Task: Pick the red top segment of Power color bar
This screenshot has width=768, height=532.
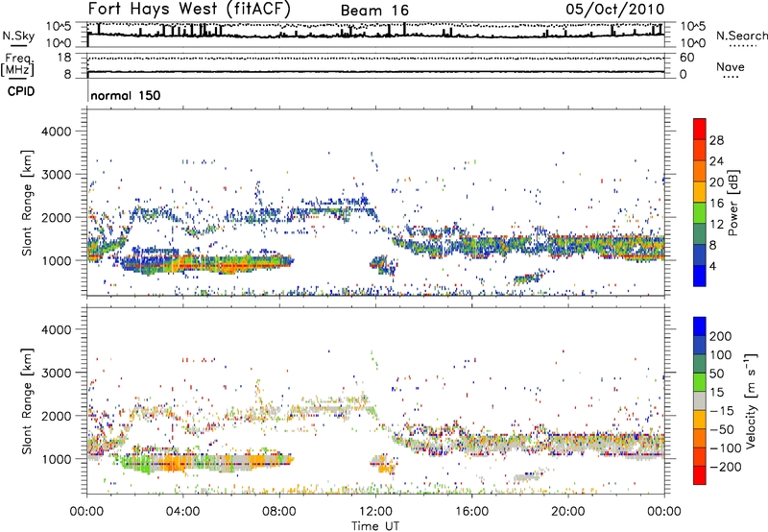Action: (x=700, y=129)
